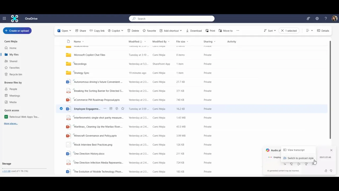Screen dimensions: 339x191
Task: Open the view layout switcher dropdown
Action: [x=309, y=31]
